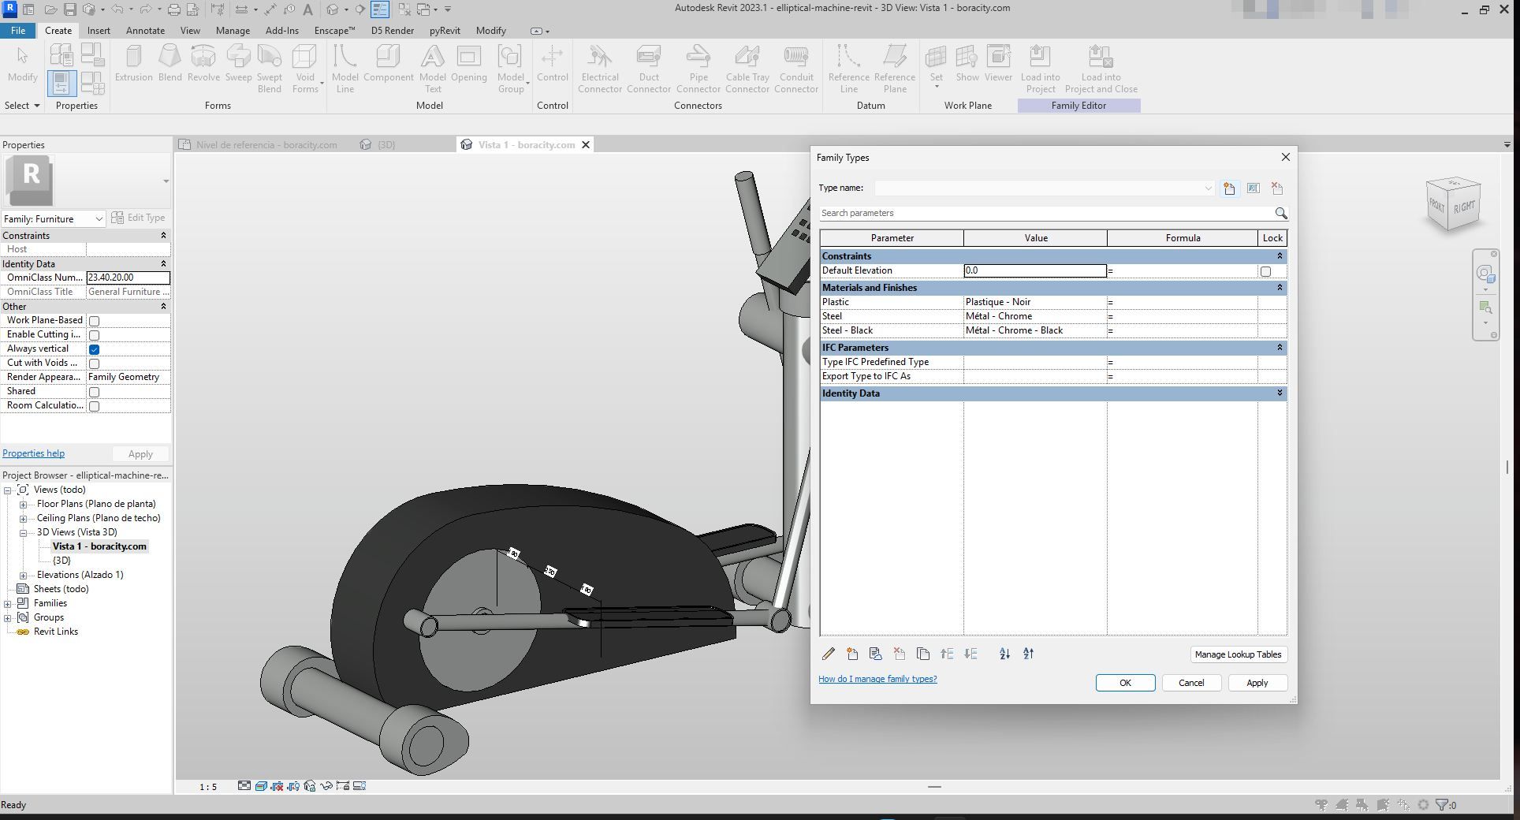Sort parameters in ascending order
Screen dimensions: 1520x820
(1004, 654)
